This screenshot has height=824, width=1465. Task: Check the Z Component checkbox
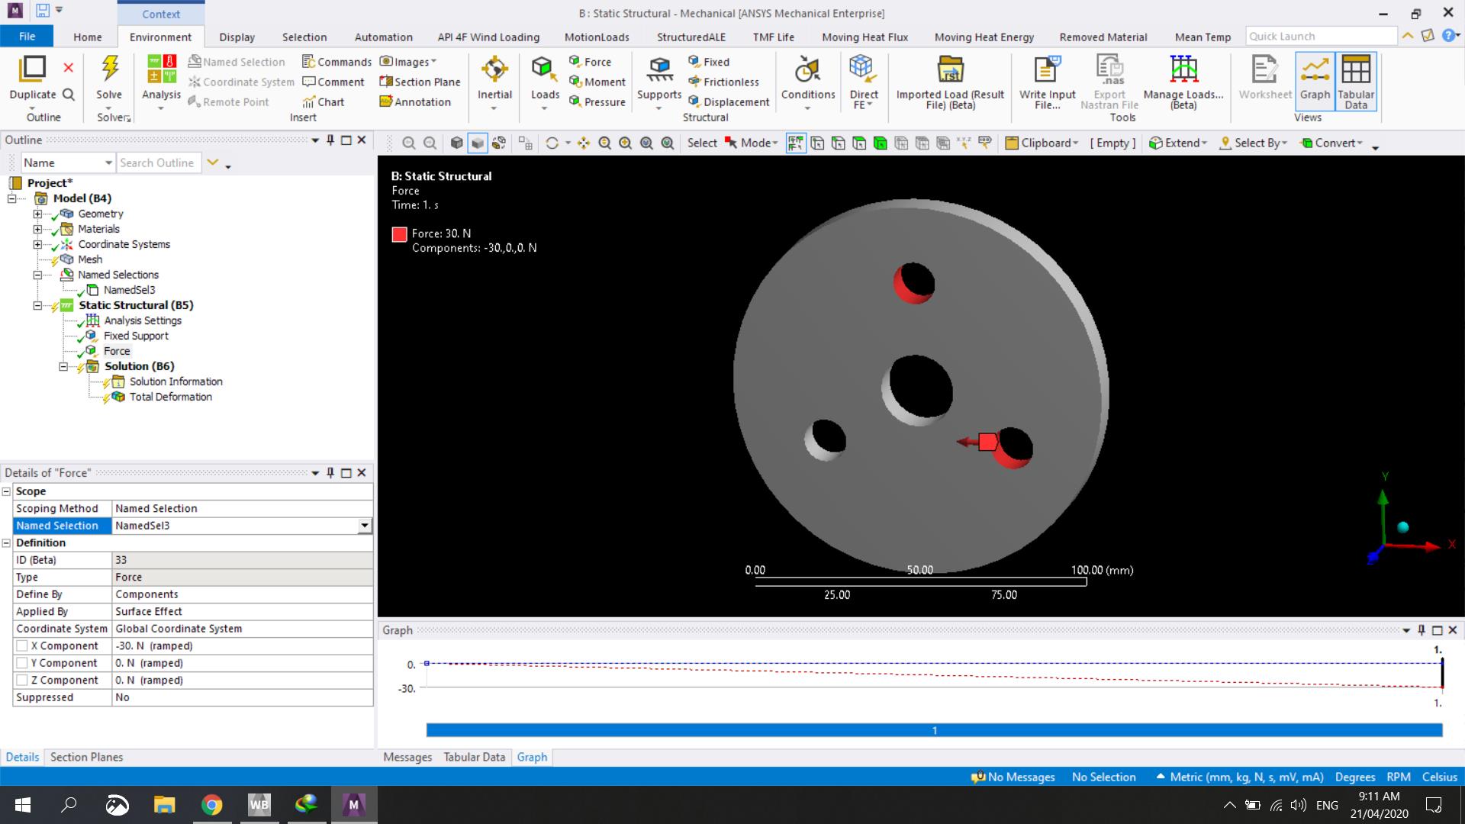click(22, 680)
